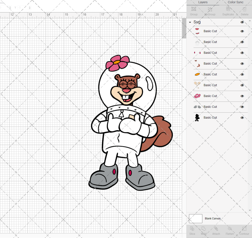Hide the gray boots Basic Cut layer
The image size is (252, 238).
tap(242, 107)
